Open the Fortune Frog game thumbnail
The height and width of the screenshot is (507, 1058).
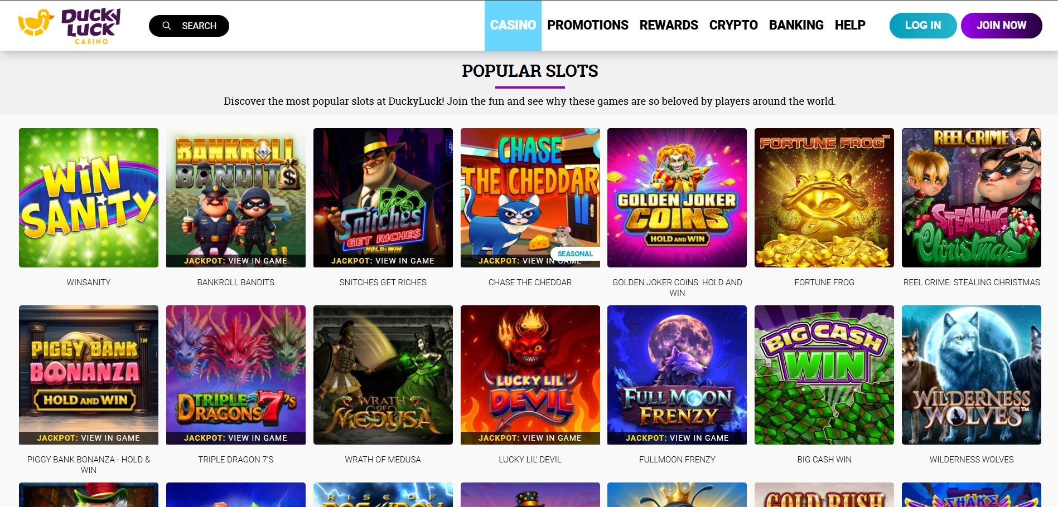click(824, 198)
